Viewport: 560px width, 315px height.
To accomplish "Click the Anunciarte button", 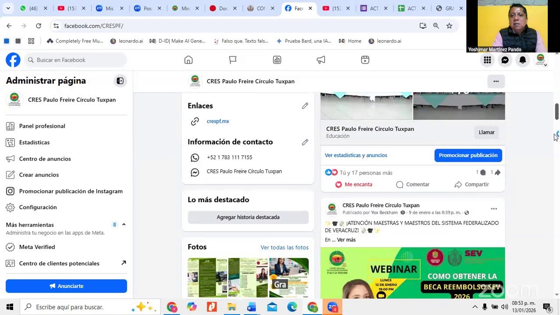I will click(66, 286).
